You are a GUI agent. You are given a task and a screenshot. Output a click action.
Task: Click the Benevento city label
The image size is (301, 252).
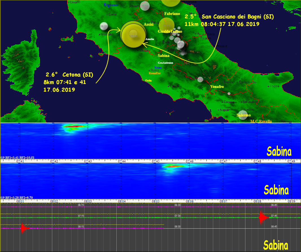[249, 102]
